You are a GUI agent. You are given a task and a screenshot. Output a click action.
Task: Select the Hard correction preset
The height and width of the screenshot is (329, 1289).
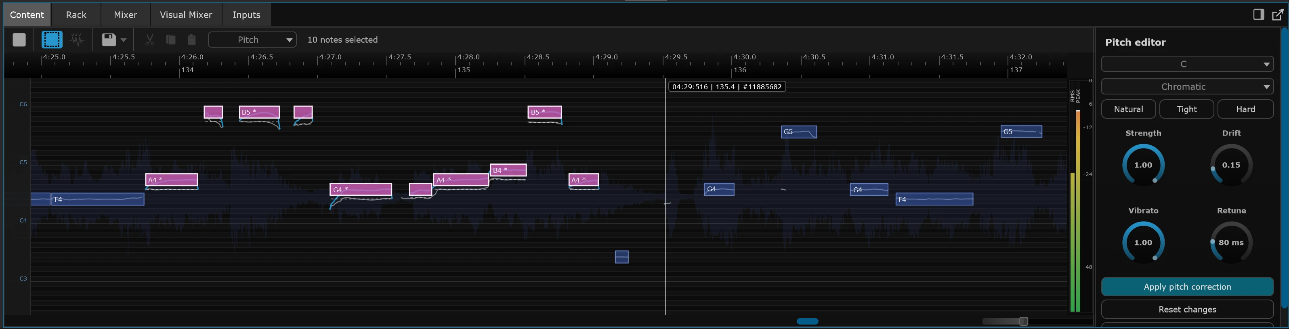pyautogui.click(x=1245, y=109)
